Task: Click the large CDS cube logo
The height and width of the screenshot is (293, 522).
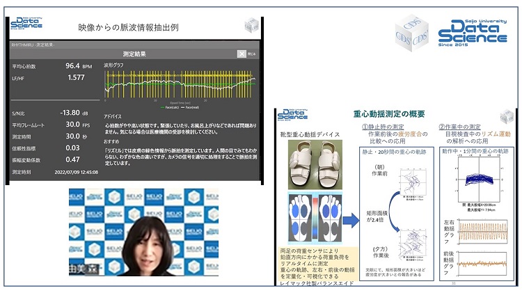Action: (x=412, y=31)
